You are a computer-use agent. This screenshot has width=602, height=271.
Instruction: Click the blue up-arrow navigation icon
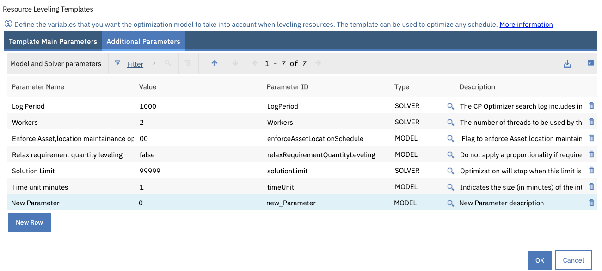pyautogui.click(x=215, y=63)
